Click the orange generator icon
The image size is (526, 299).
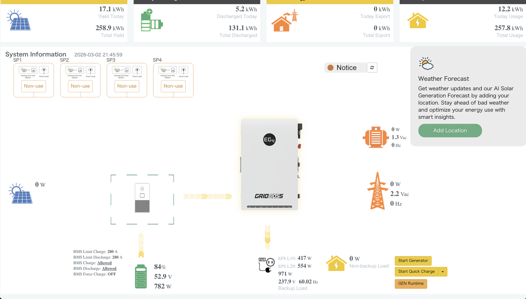click(375, 137)
